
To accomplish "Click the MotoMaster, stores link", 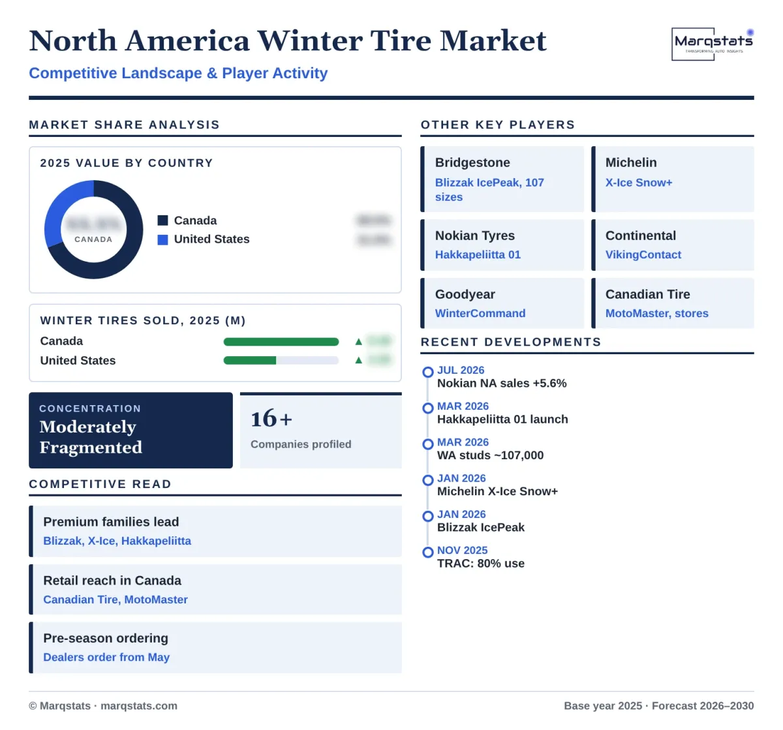I will click(x=657, y=313).
